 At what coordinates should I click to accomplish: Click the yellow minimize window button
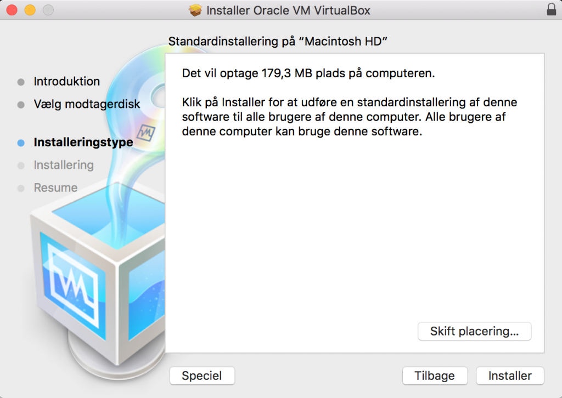point(30,10)
